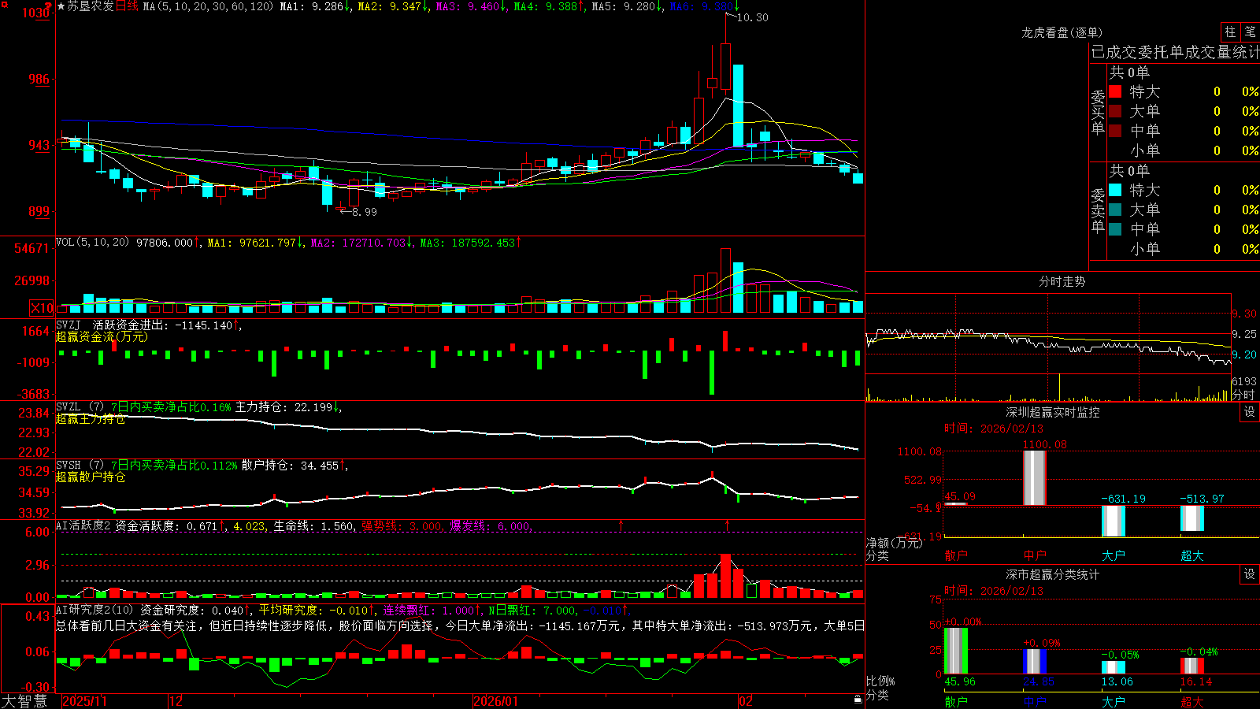Click the red 特大 buy-order legend swatch

click(x=1115, y=91)
